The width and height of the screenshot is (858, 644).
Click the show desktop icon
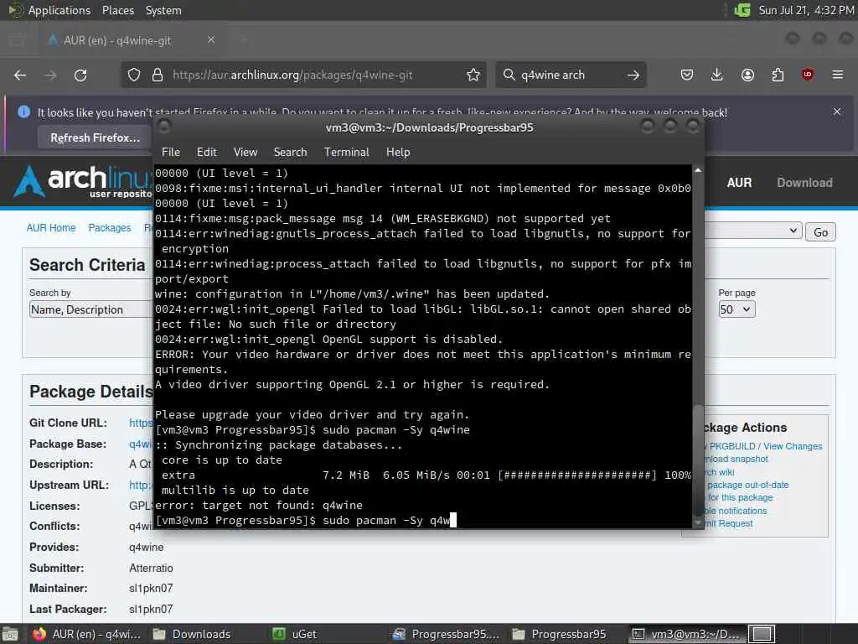pos(10,635)
